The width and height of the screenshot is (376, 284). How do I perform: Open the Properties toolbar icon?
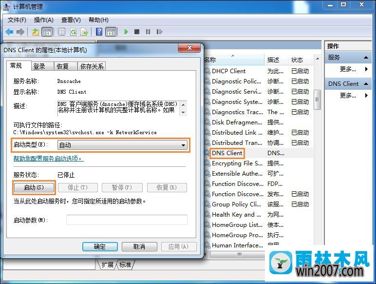(x=62, y=32)
